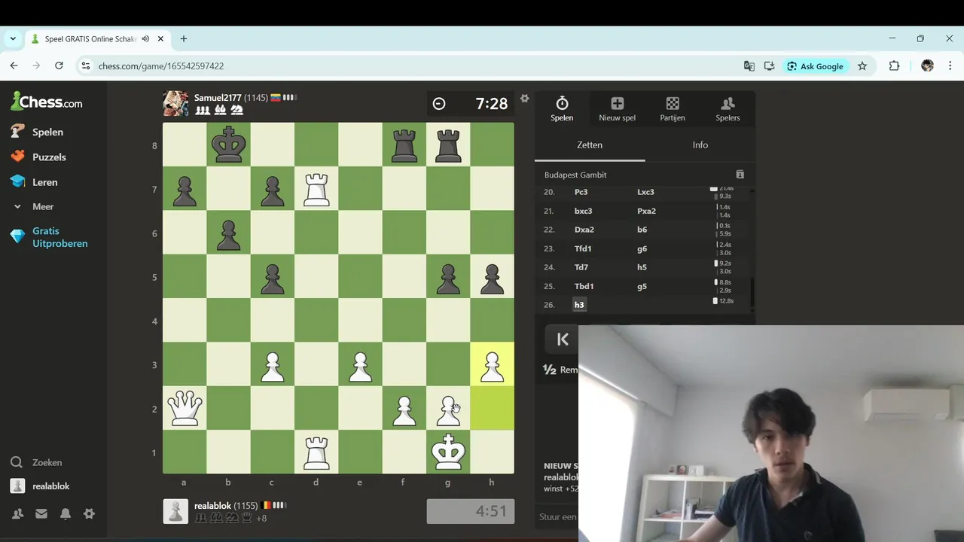Switch to the Zetten tab
The width and height of the screenshot is (964, 542).
coord(590,145)
